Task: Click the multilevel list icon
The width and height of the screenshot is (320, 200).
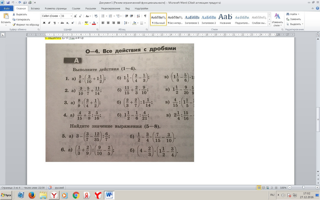Action: (118, 16)
